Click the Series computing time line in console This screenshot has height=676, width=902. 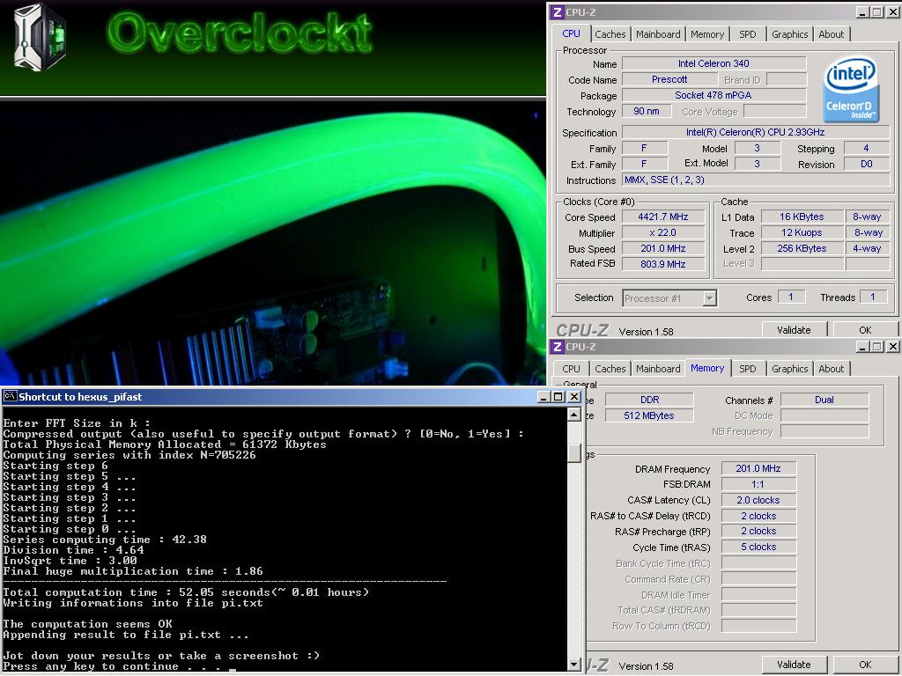(x=105, y=540)
